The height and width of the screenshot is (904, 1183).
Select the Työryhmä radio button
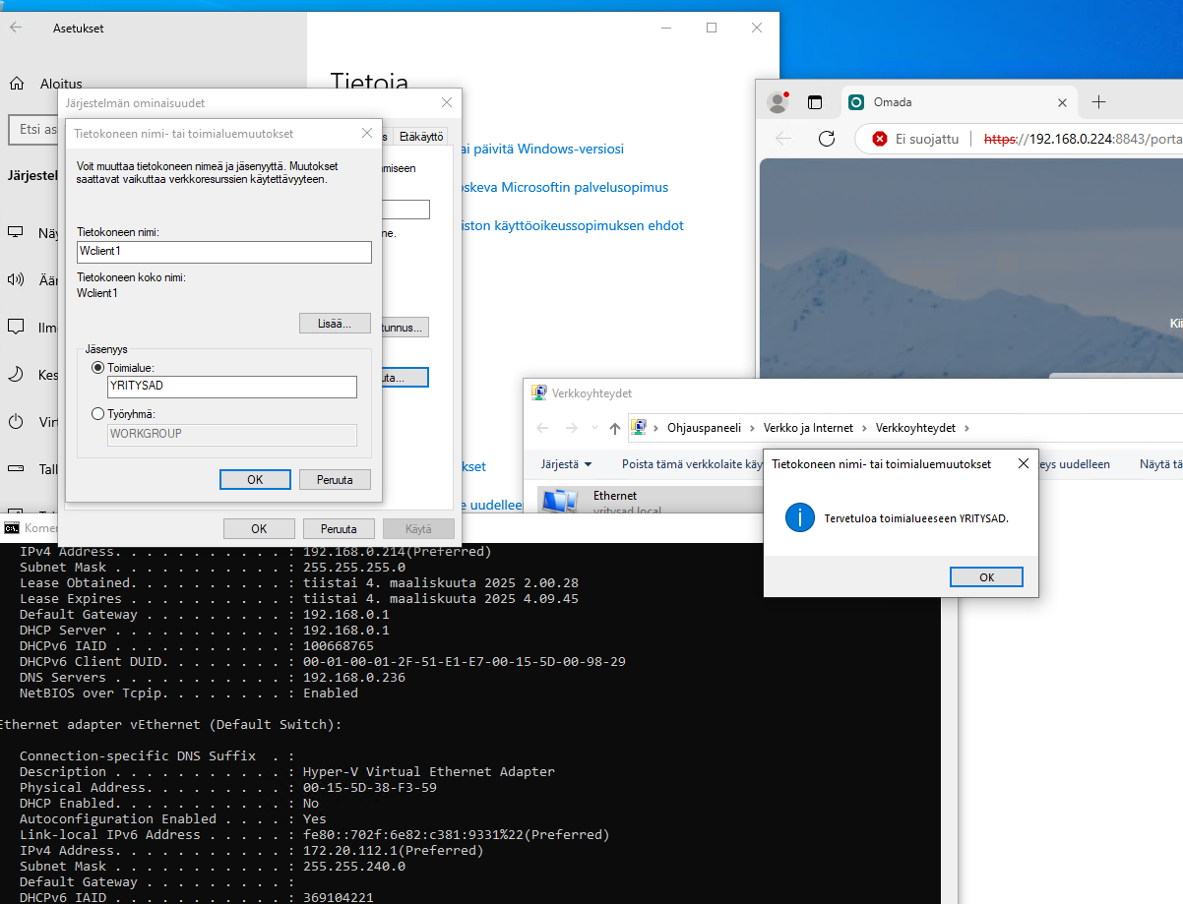click(x=97, y=414)
